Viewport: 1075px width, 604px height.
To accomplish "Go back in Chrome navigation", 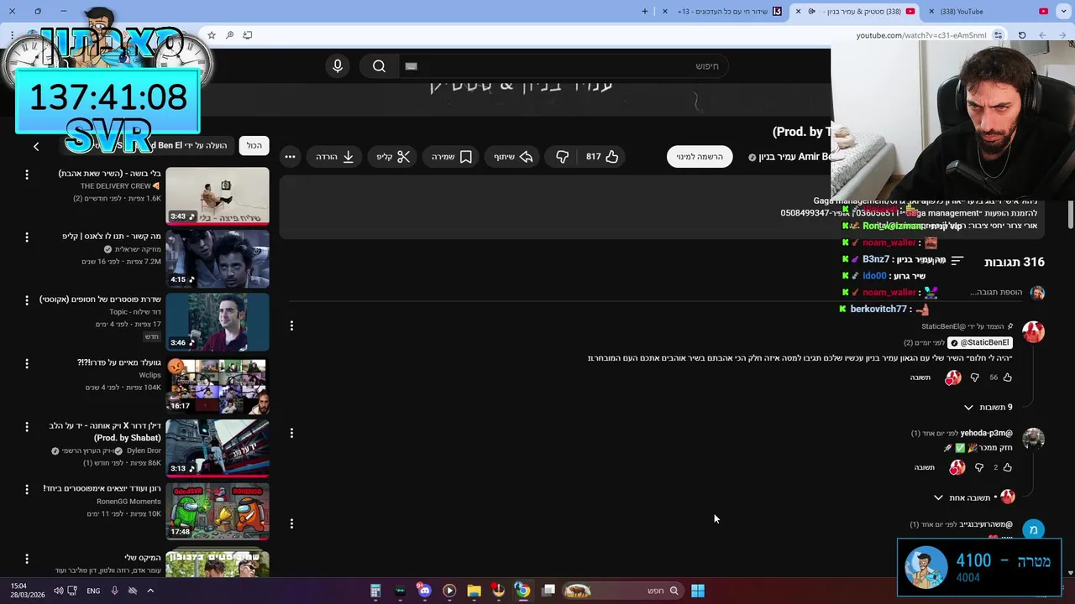I will tap(1062, 35).
